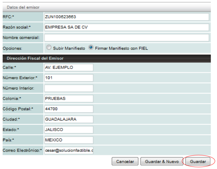Select the Calle field with AV. EJEMPLO
The width and height of the screenshot is (217, 169).
point(69,67)
